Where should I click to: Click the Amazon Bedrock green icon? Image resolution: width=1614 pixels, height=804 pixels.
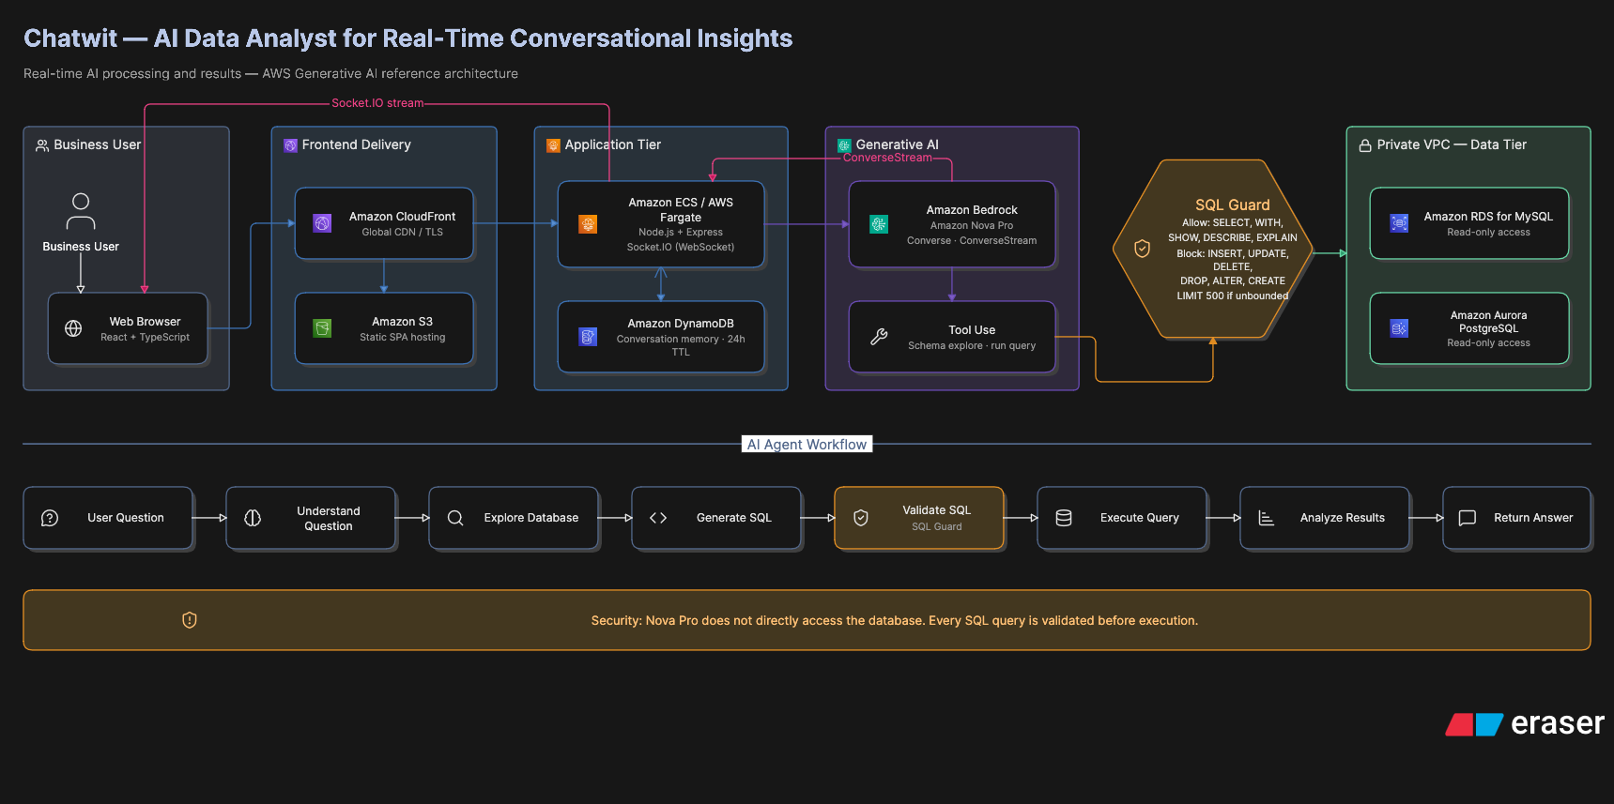click(x=879, y=224)
